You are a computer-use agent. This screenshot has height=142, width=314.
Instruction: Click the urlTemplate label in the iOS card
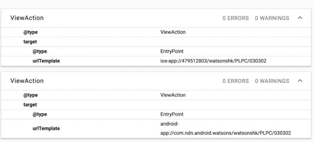(46, 61)
